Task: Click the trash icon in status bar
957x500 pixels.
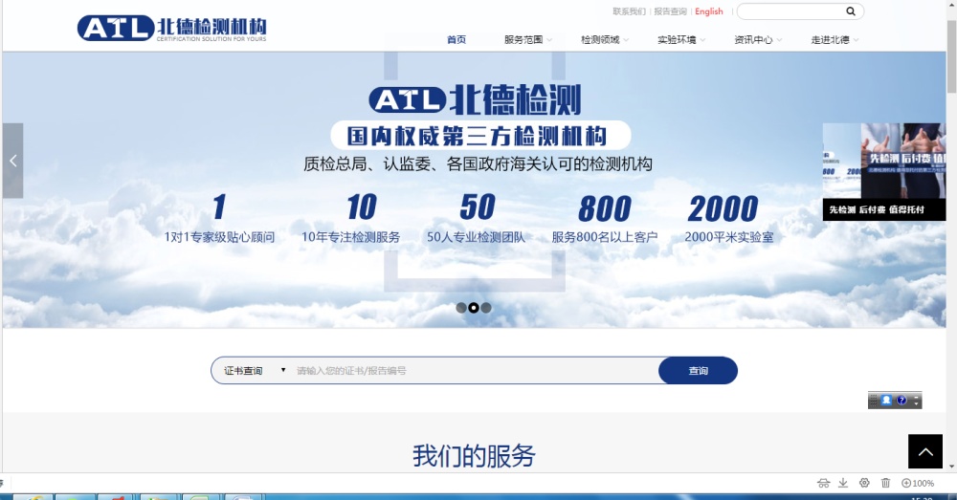Action: [885, 483]
